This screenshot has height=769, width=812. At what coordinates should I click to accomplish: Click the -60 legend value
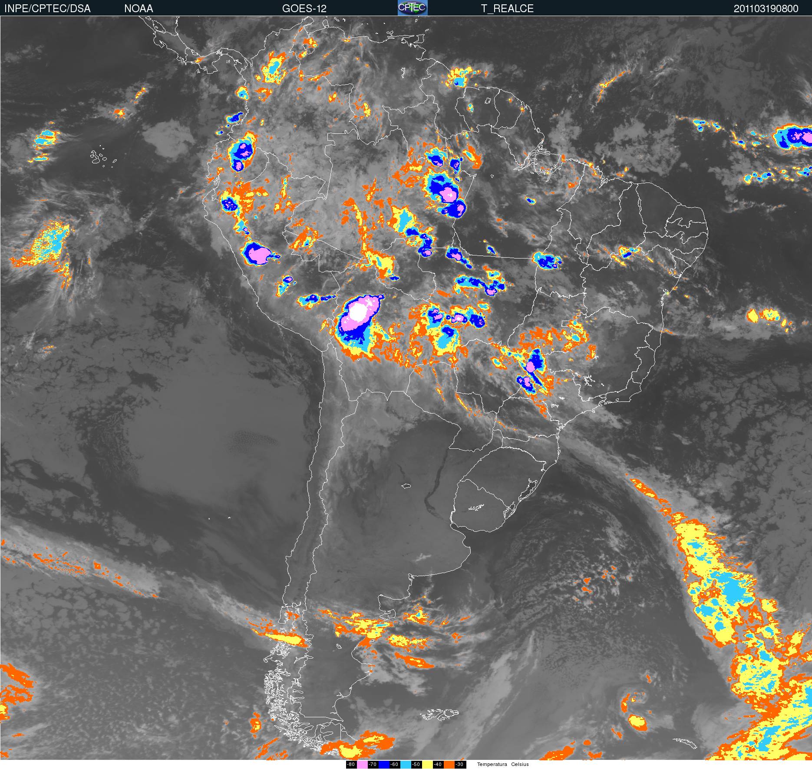click(395, 764)
